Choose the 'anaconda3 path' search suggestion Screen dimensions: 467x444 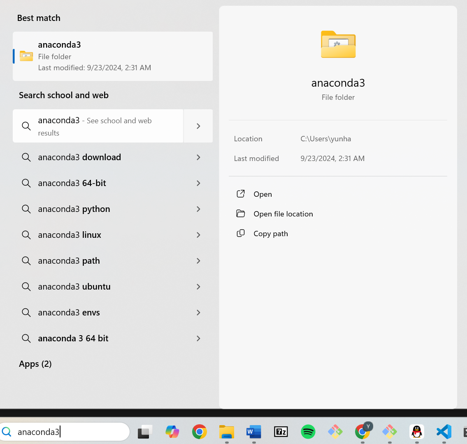pos(69,261)
